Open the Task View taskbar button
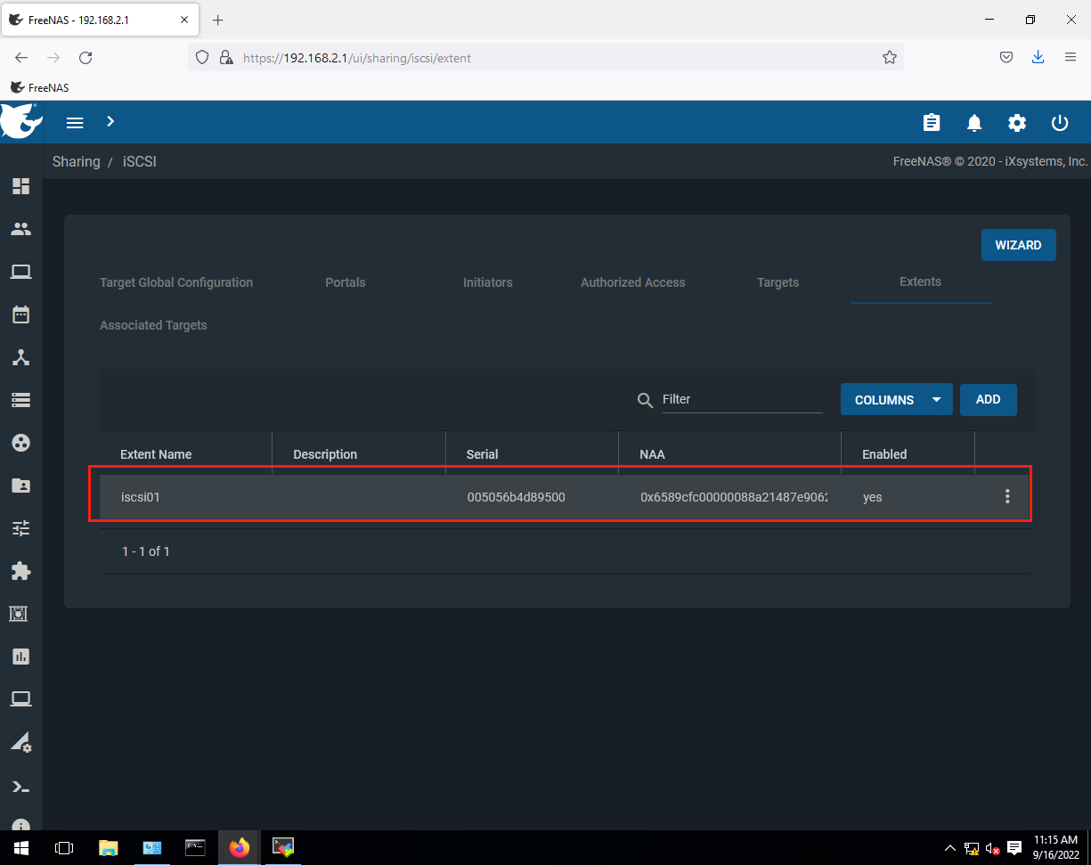Viewport: 1091px width, 865px height. coord(64,847)
